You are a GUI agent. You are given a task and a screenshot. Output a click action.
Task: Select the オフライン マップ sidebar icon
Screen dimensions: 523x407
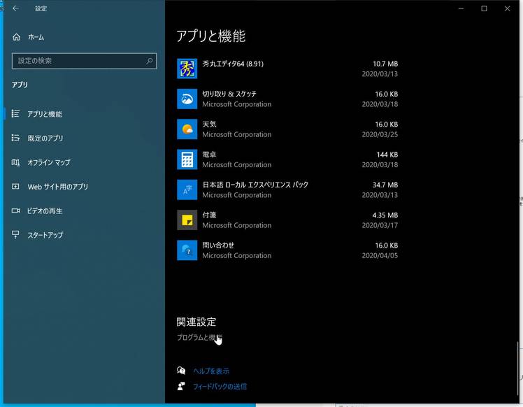point(15,162)
